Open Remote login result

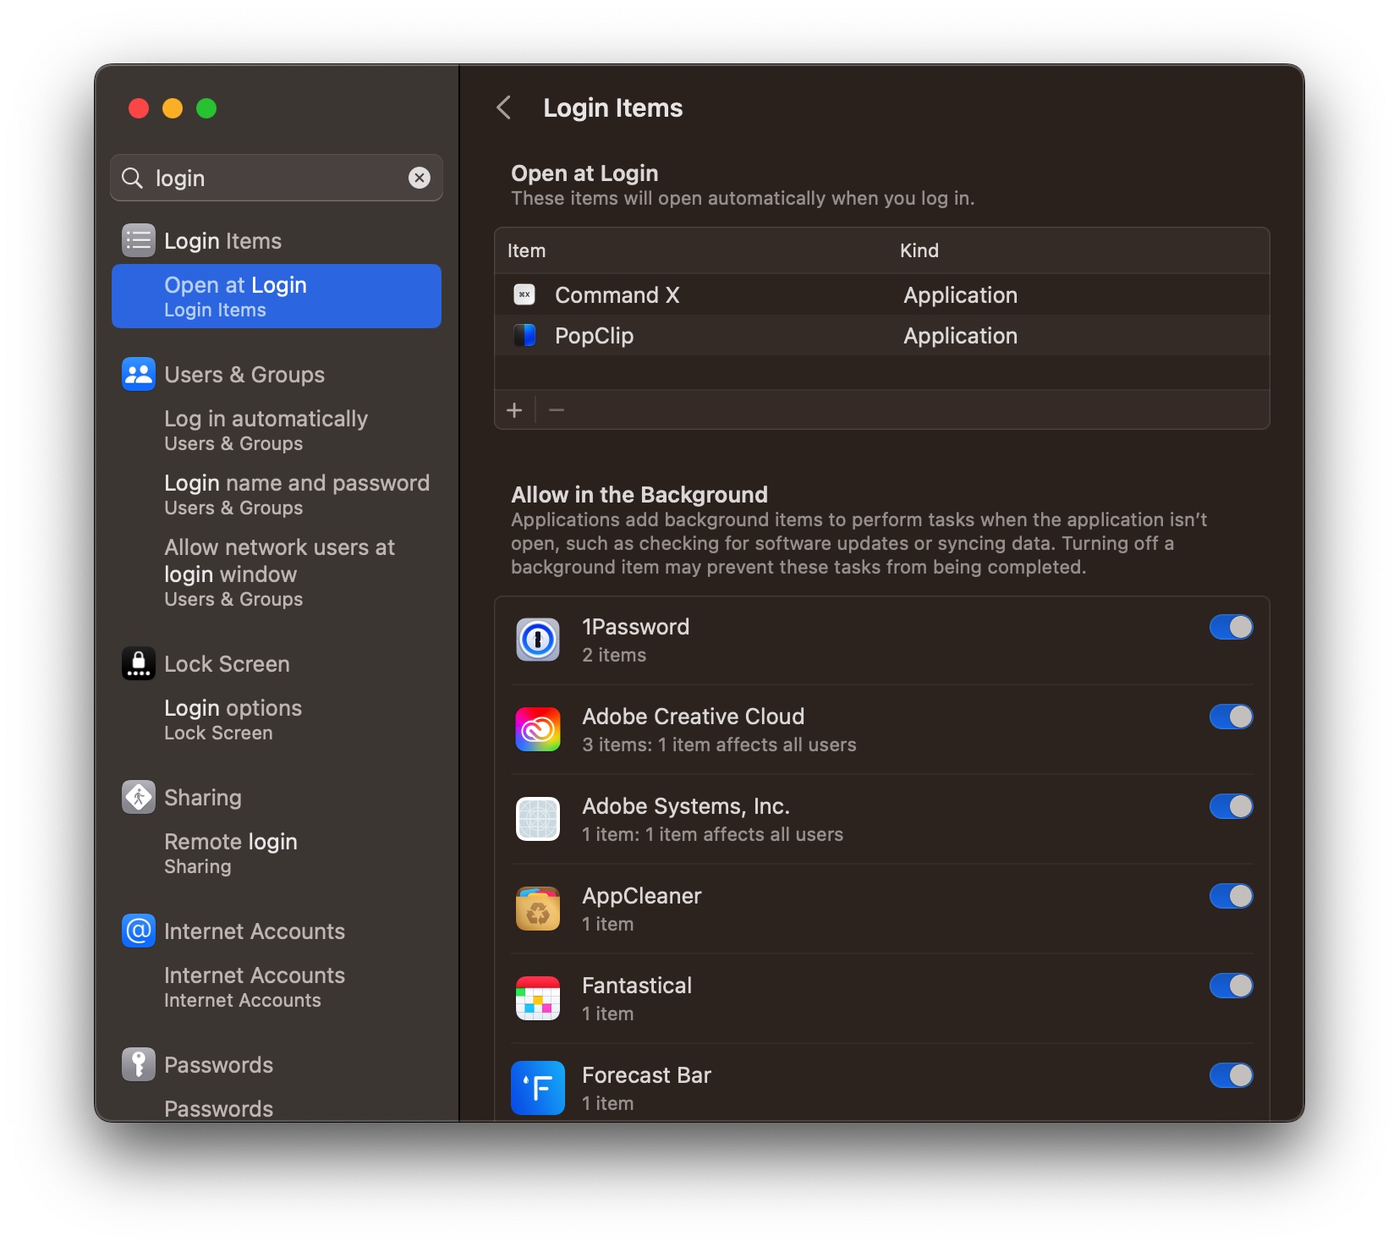(x=277, y=854)
